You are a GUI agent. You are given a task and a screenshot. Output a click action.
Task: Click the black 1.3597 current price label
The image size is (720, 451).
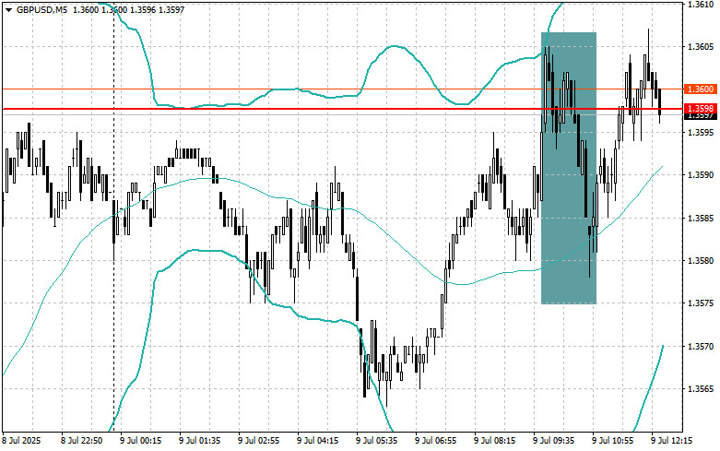pos(701,116)
